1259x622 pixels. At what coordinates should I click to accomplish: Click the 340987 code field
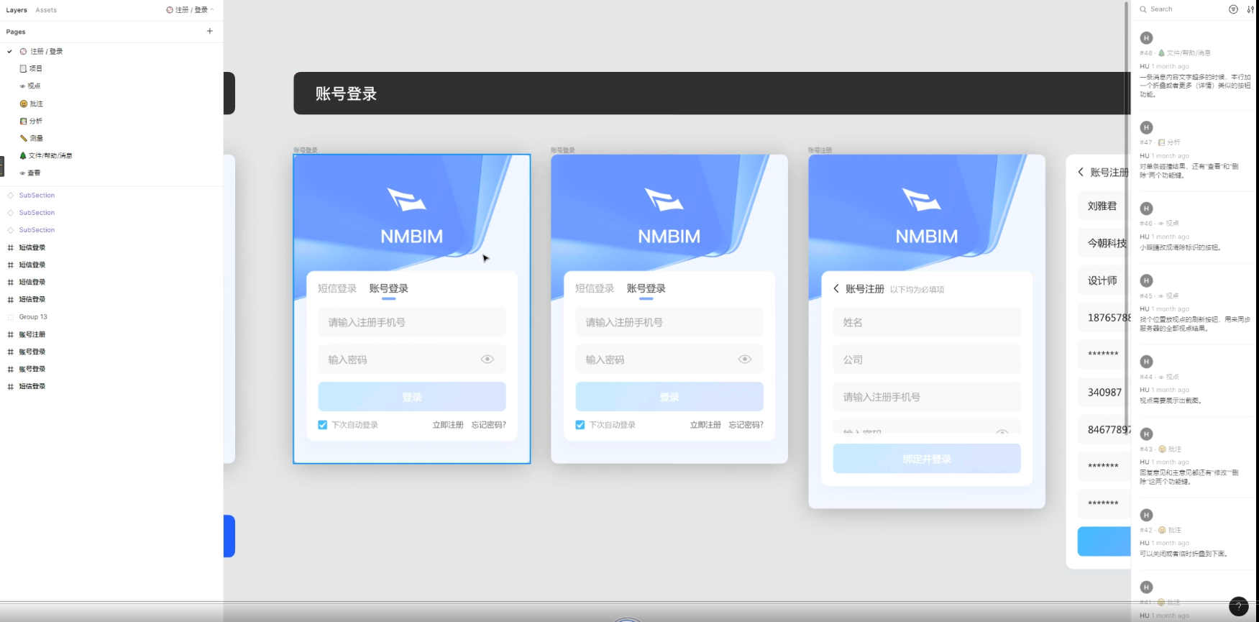(1104, 393)
